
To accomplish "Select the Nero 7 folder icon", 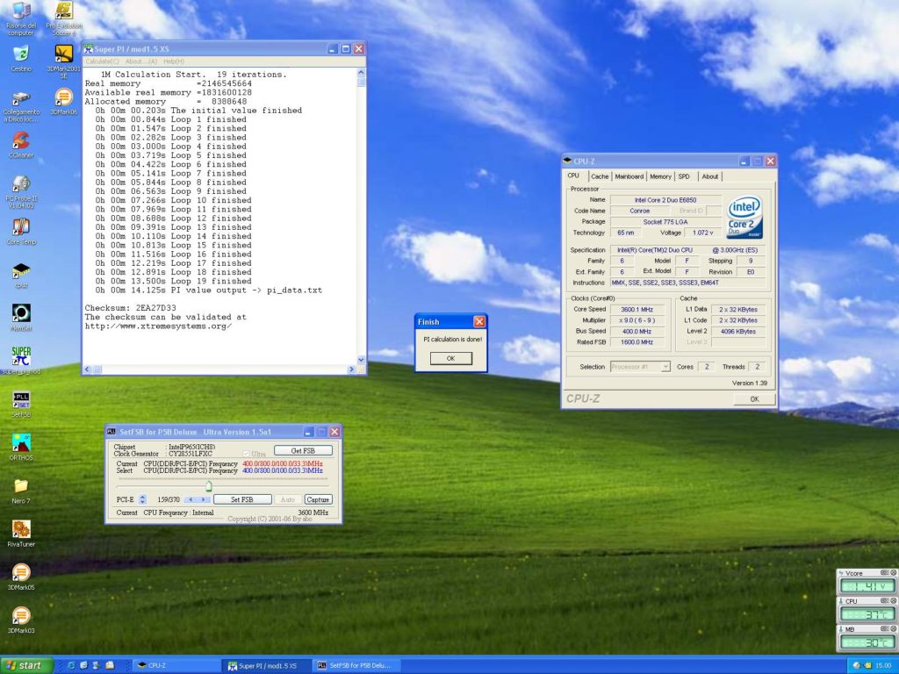I will 21,491.
